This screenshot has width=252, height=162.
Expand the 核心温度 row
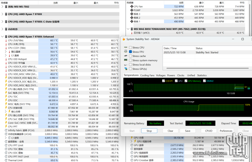click(6, 52)
